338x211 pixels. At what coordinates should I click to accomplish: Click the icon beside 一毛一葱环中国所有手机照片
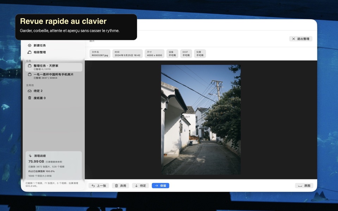point(30,75)
